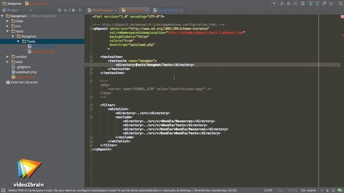The width and height of the screenshot is (344, 193).
Task: Click the 13:24 cursor position in status bar
Action: [x=268, y=190]
